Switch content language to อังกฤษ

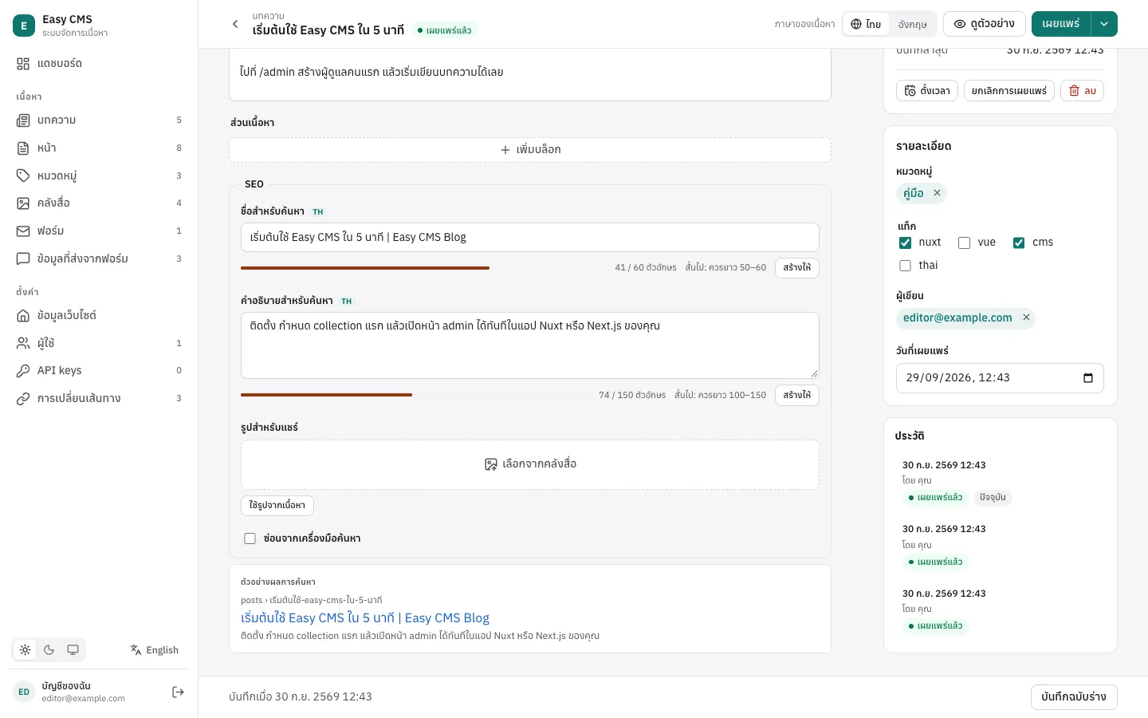pyautogui.click(x=912, y=24)
